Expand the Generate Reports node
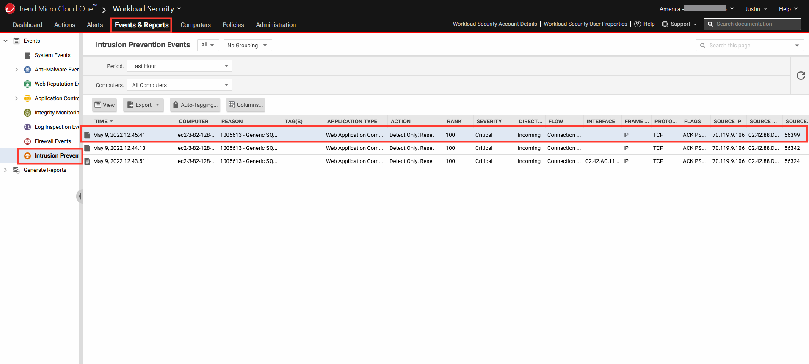Viewport: 809px width, 364px height. click(x=6, y=170)
